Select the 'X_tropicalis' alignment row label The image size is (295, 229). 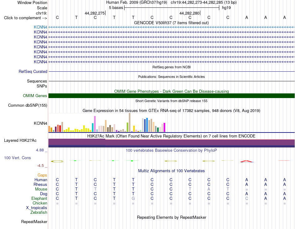tap(37, 208)
